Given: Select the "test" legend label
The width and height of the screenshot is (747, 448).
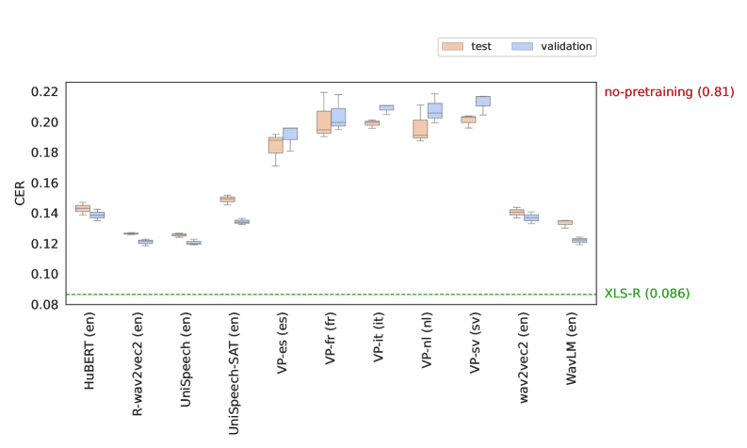Looking at the screenshot, I should click(481, 46).
